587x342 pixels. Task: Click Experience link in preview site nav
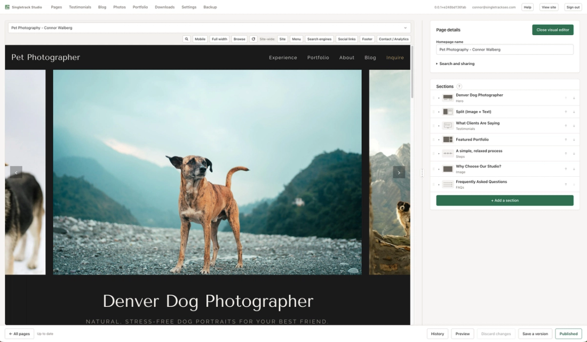[283, 58]
